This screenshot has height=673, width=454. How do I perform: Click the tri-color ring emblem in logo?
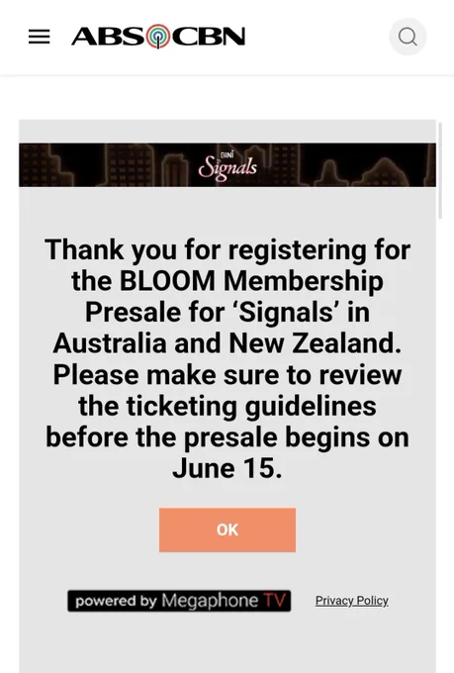tap(159, 37)
